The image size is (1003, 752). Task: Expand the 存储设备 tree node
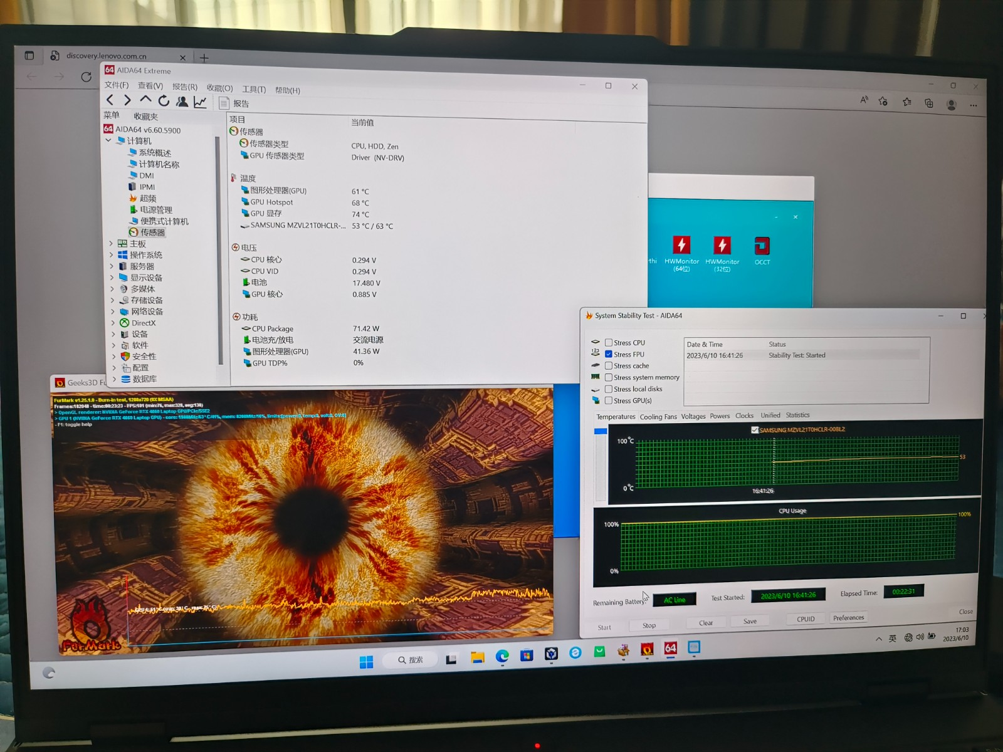click(x=113, y=300)
